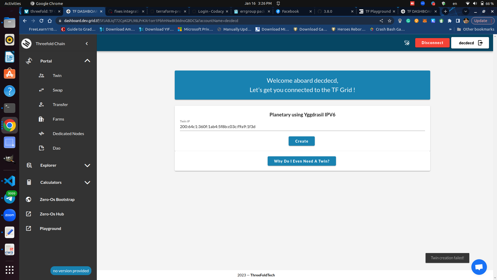
Task: Click the logout icon next to decdecd
Action: (x=480, y=43)
